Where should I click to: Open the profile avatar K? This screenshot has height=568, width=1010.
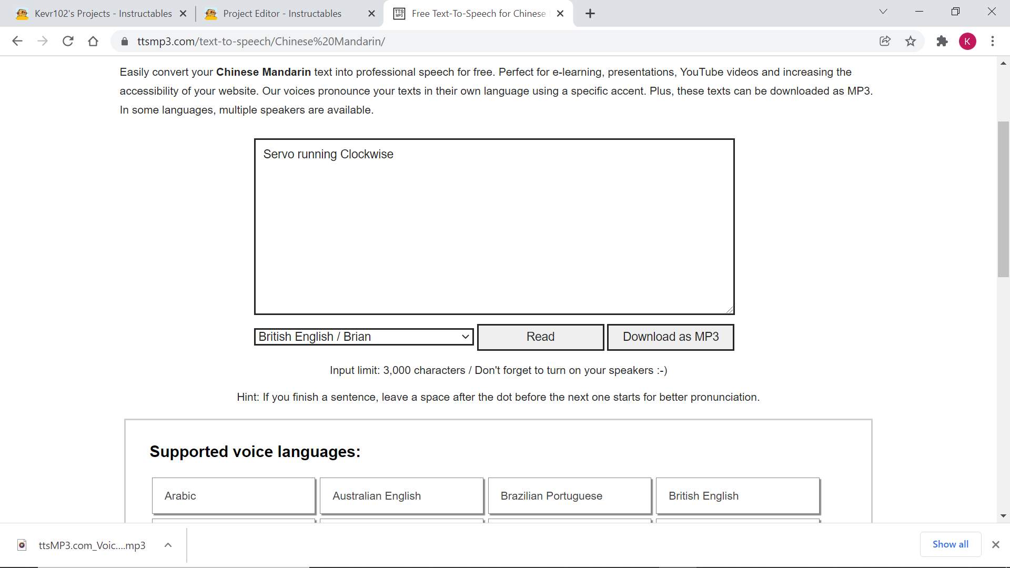point(967,41)
